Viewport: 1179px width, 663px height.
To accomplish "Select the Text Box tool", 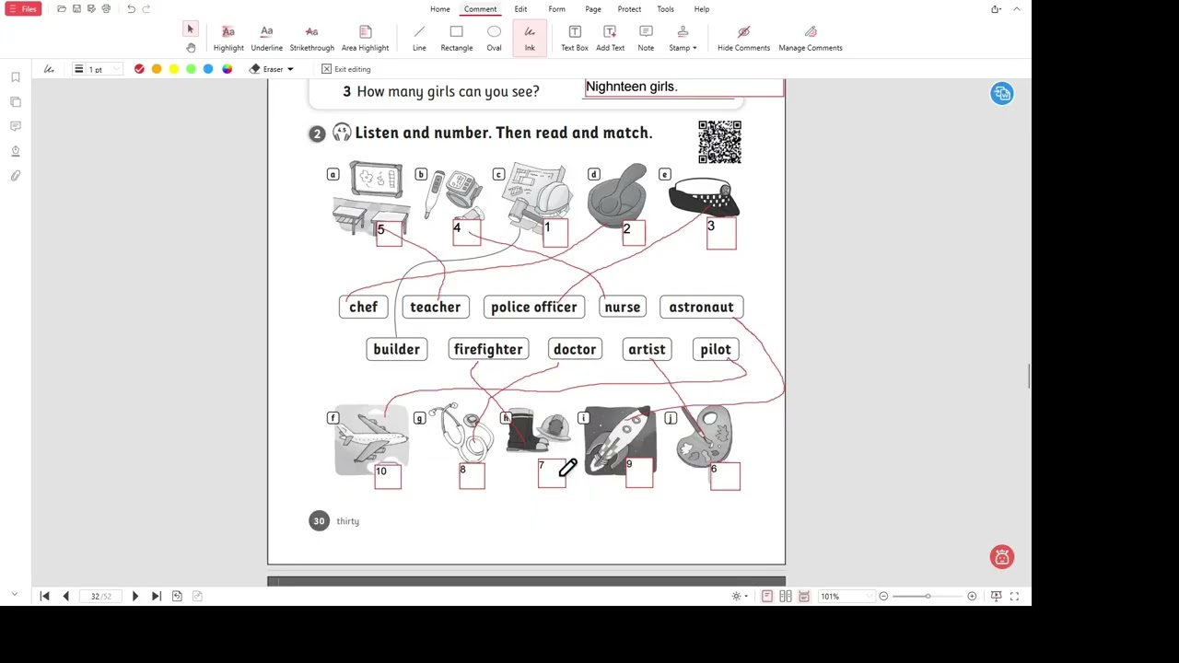I will click(575, 39).
